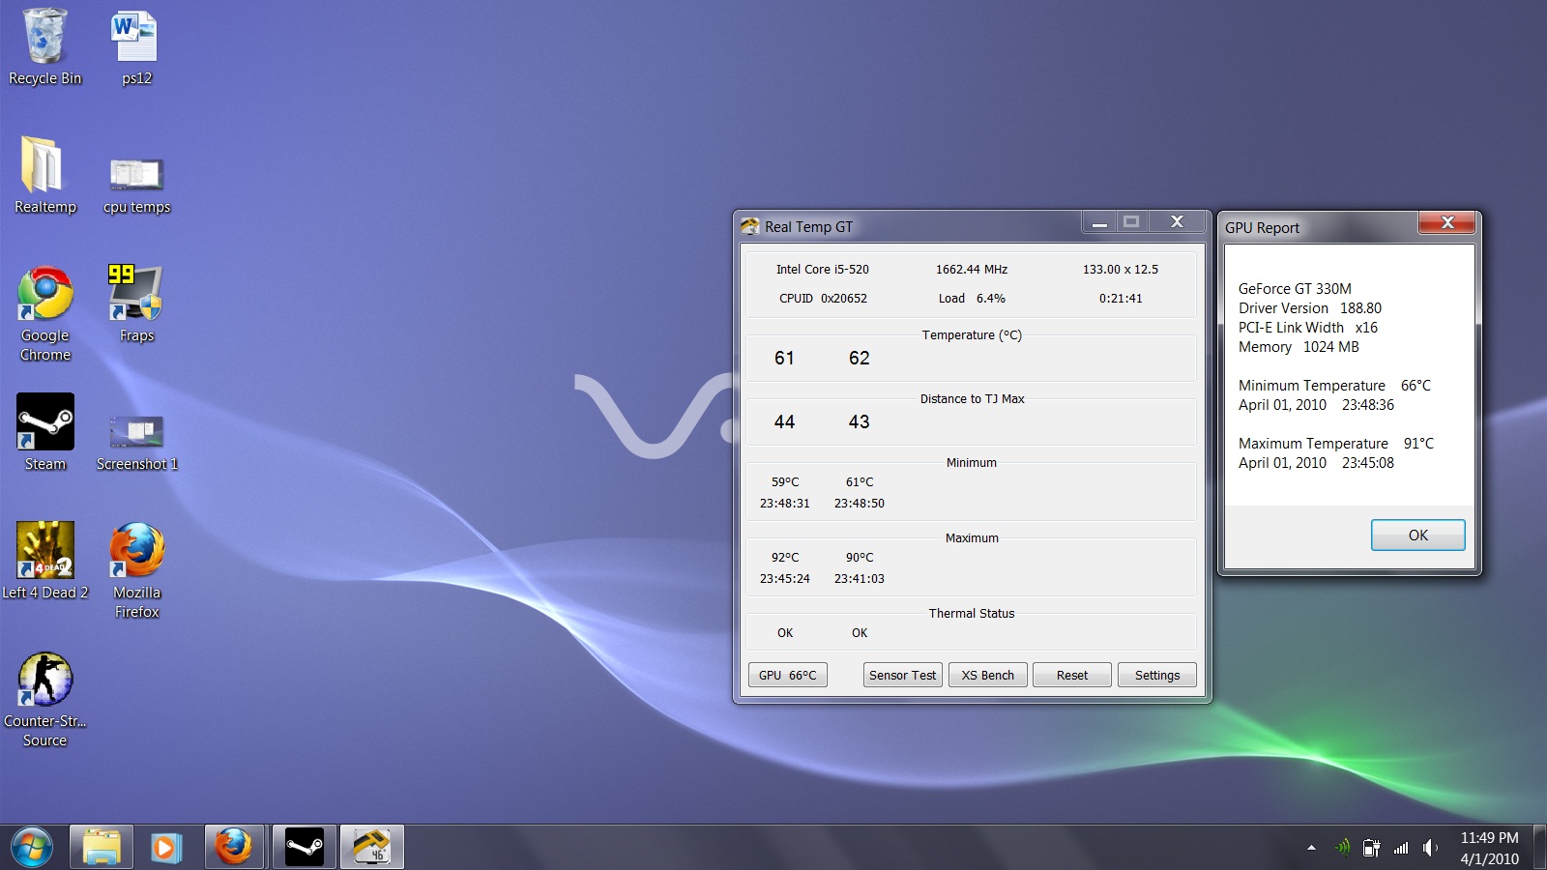Screen dimensions: 1547x870
Task: Reset the Real Temp min/max values
Action: tap(1071, 675)
